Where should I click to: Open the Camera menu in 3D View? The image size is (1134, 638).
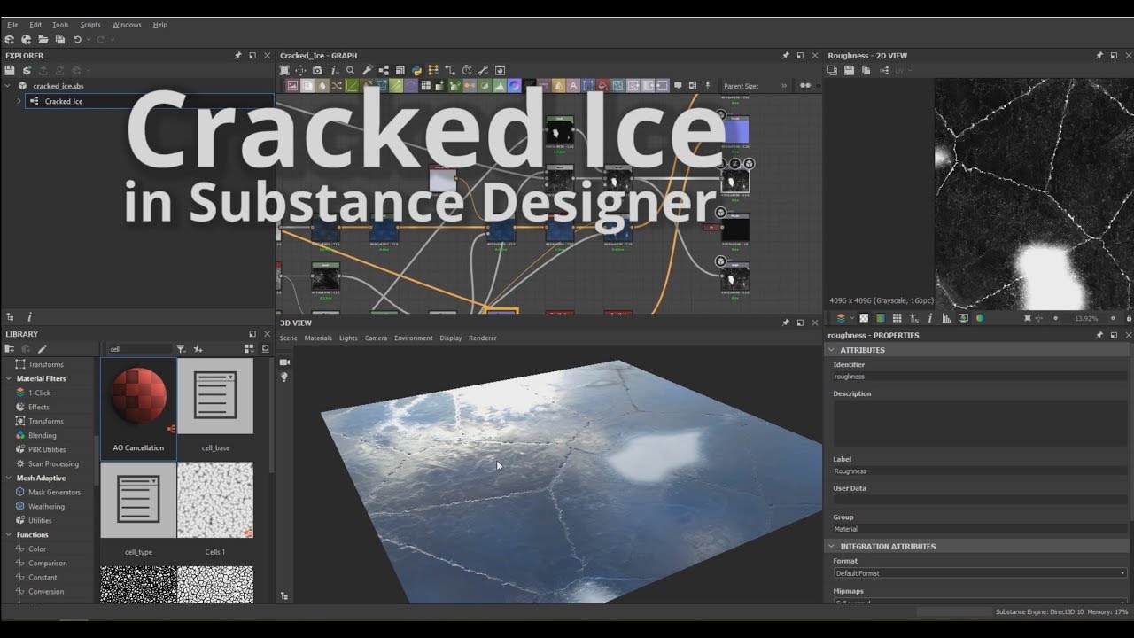tap(376, 338)
